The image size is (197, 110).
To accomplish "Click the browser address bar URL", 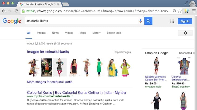I will point(98,11).
